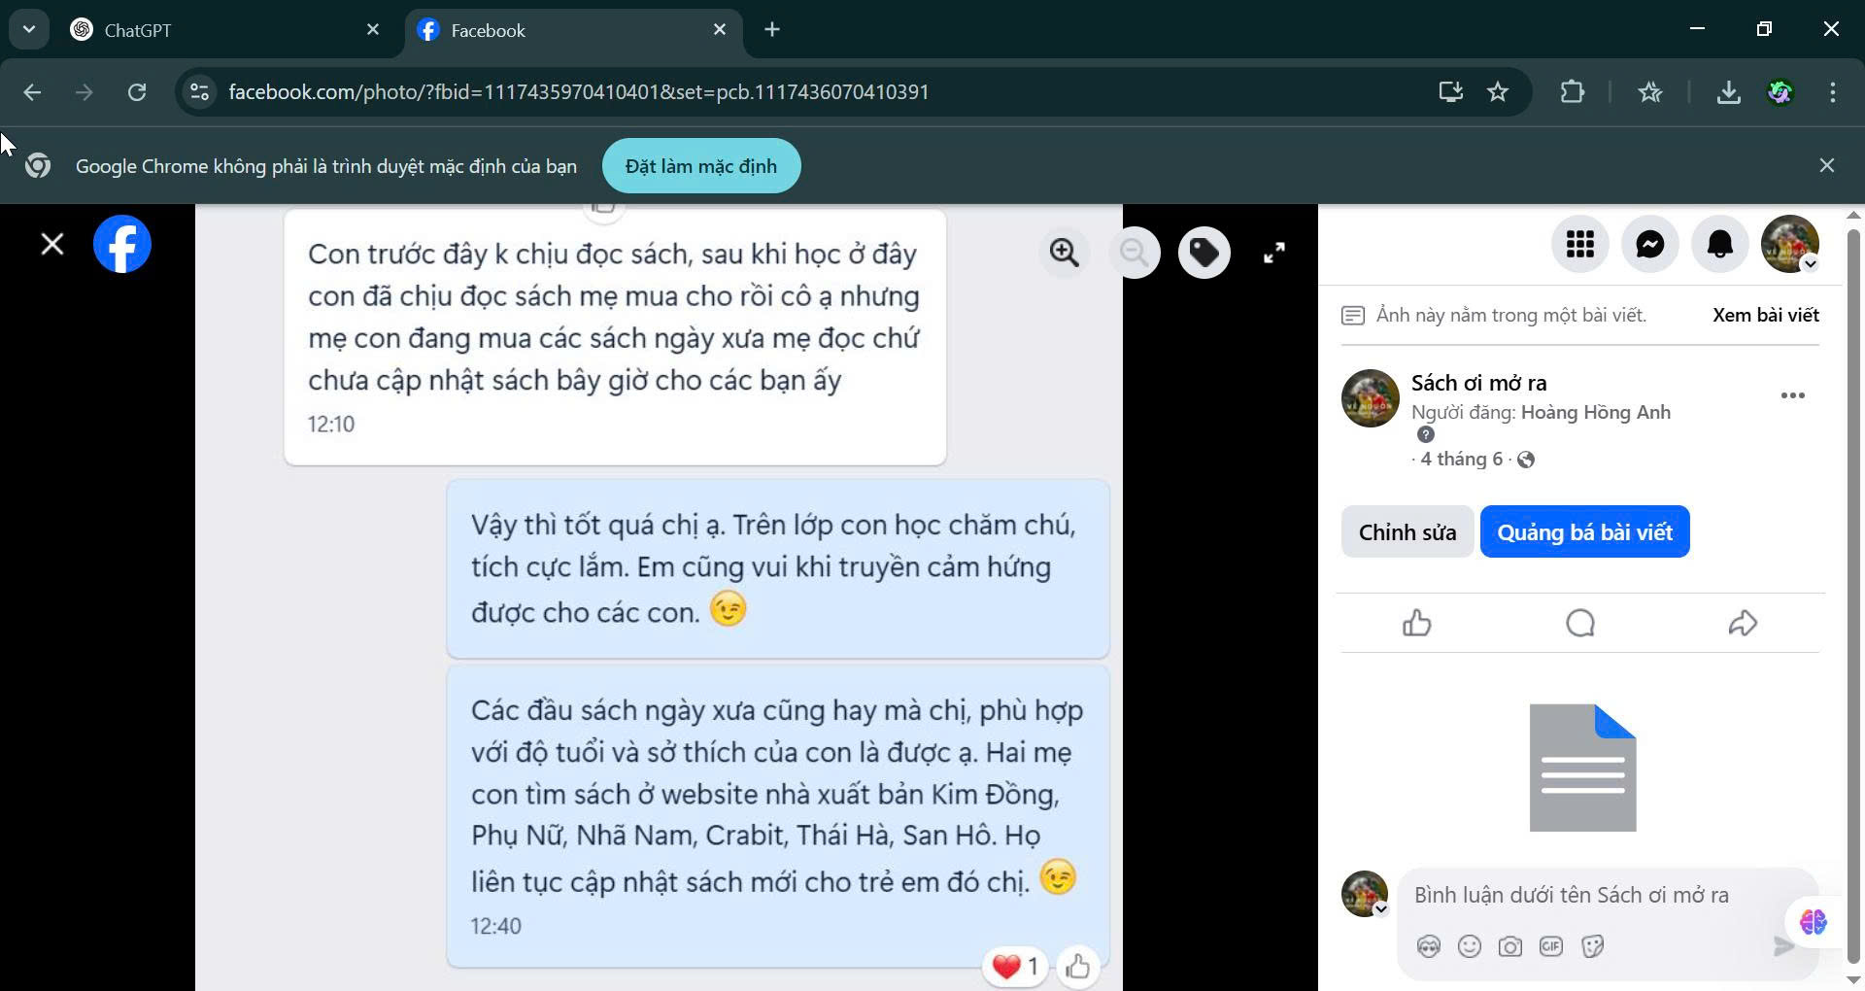Bookmark this page with star icon
The height and width of the screenshot is (991, 1865).
pos(1498,92)
